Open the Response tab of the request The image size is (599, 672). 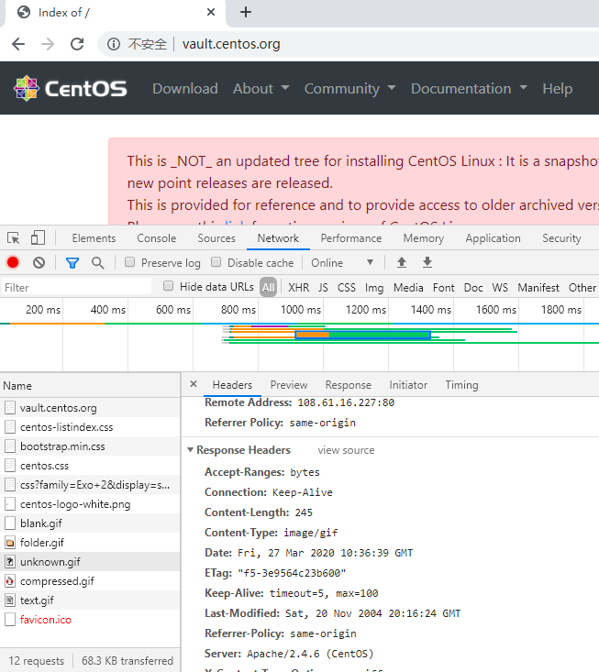(x=349, y=385)
